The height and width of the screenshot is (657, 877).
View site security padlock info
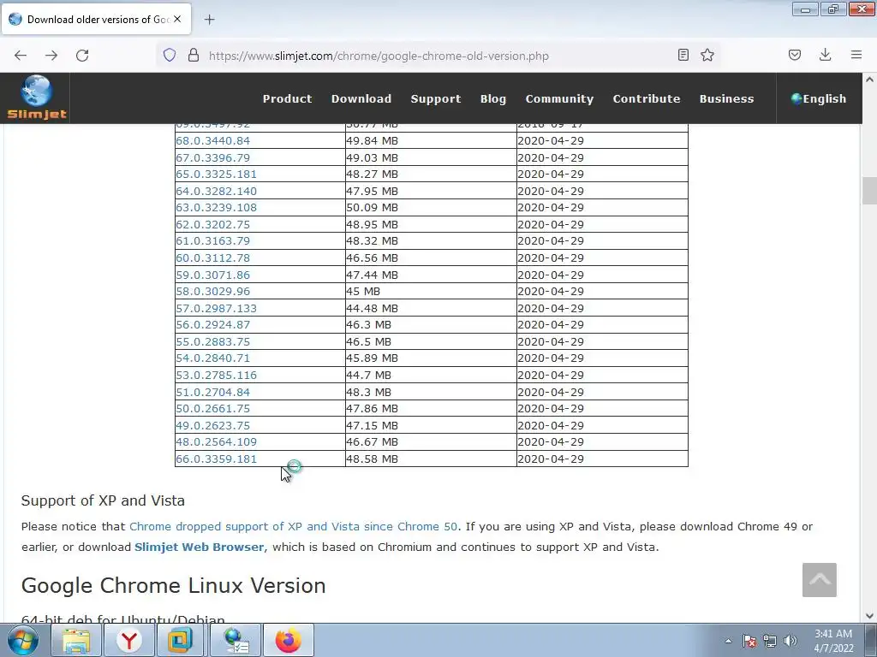click(194, 56)
